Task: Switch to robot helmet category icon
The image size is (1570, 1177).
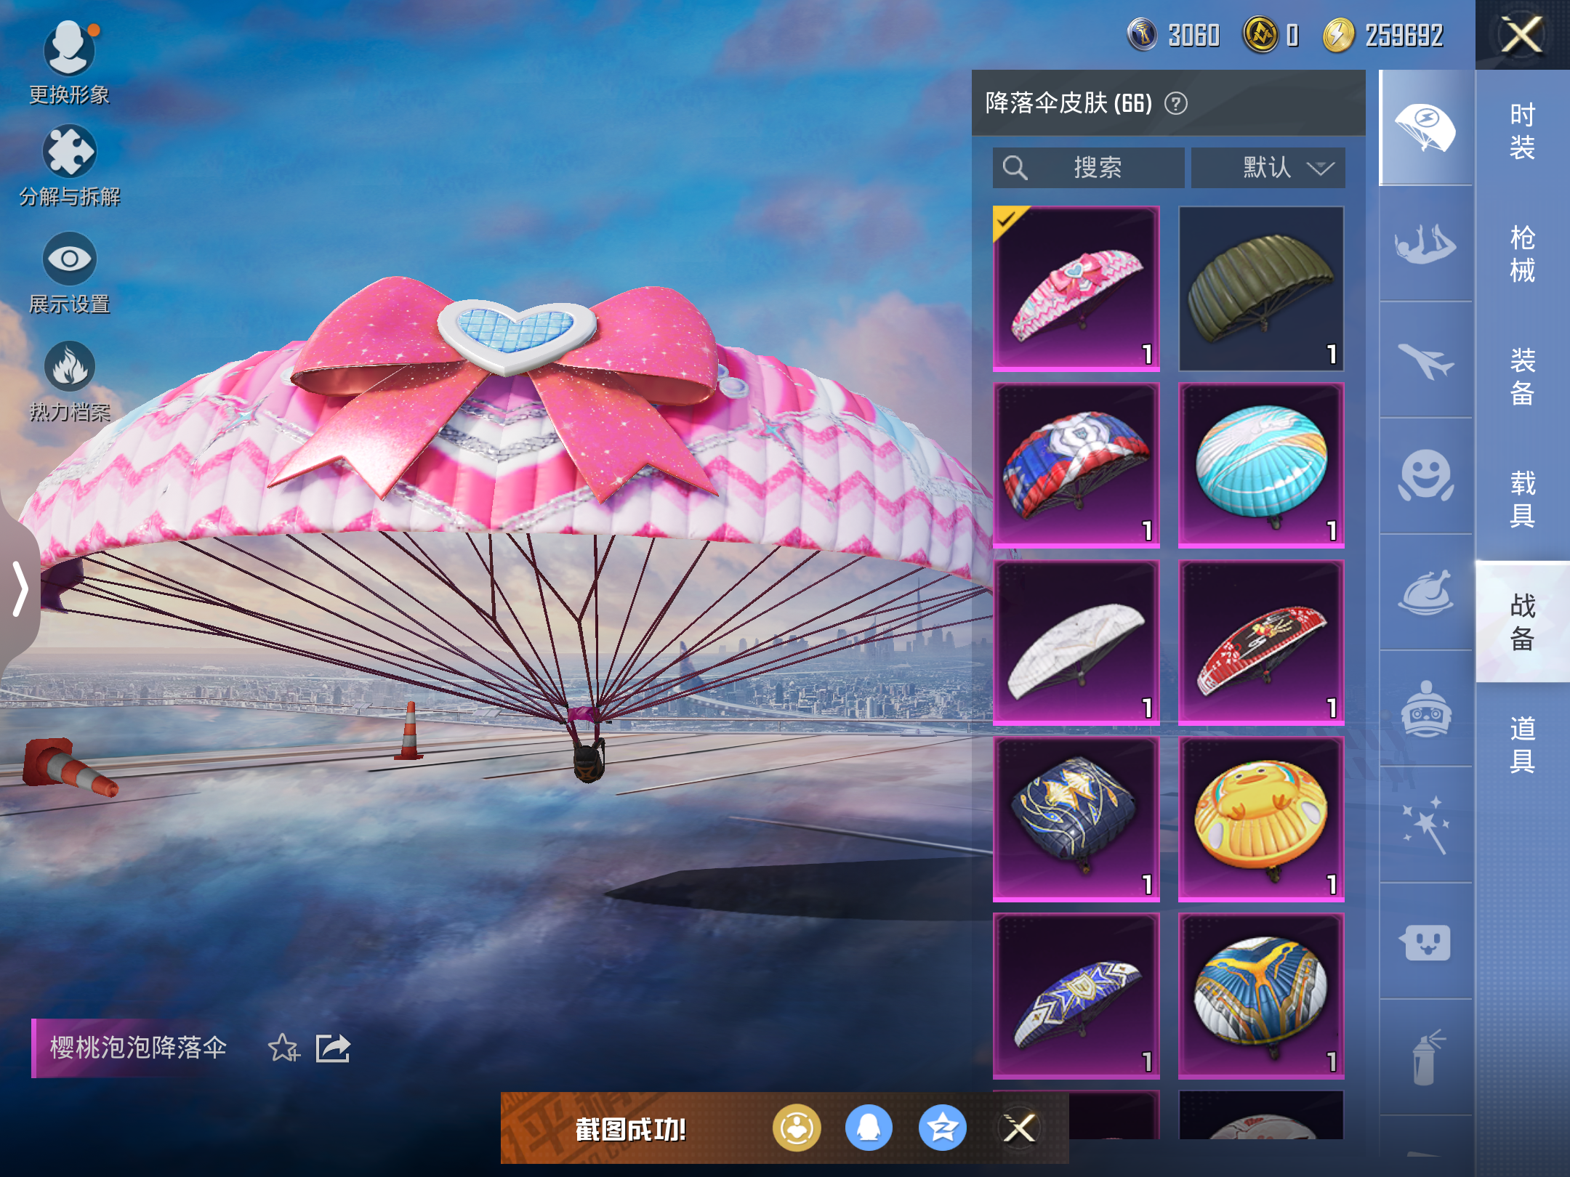Action: pos(1425,709)
